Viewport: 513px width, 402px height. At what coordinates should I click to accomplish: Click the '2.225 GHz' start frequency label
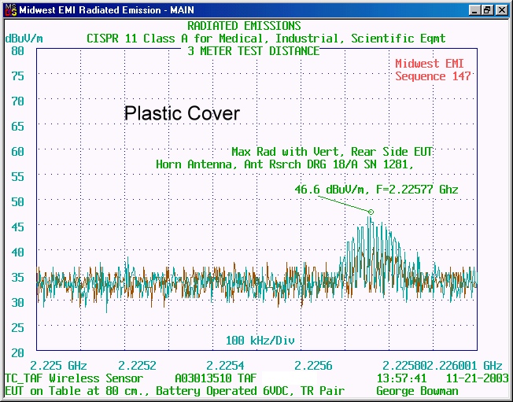coord(58,365)
